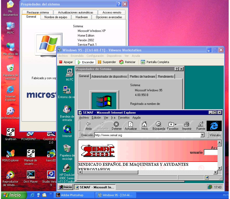Click the SEMAF logo on webpage
The image size is (230, 199).
98,150
